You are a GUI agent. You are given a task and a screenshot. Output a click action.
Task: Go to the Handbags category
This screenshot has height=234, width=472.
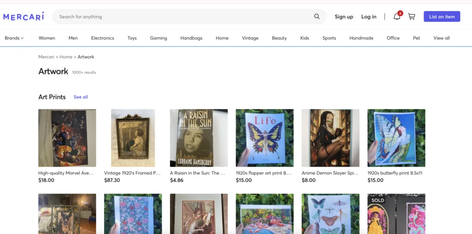coord(191,38)
